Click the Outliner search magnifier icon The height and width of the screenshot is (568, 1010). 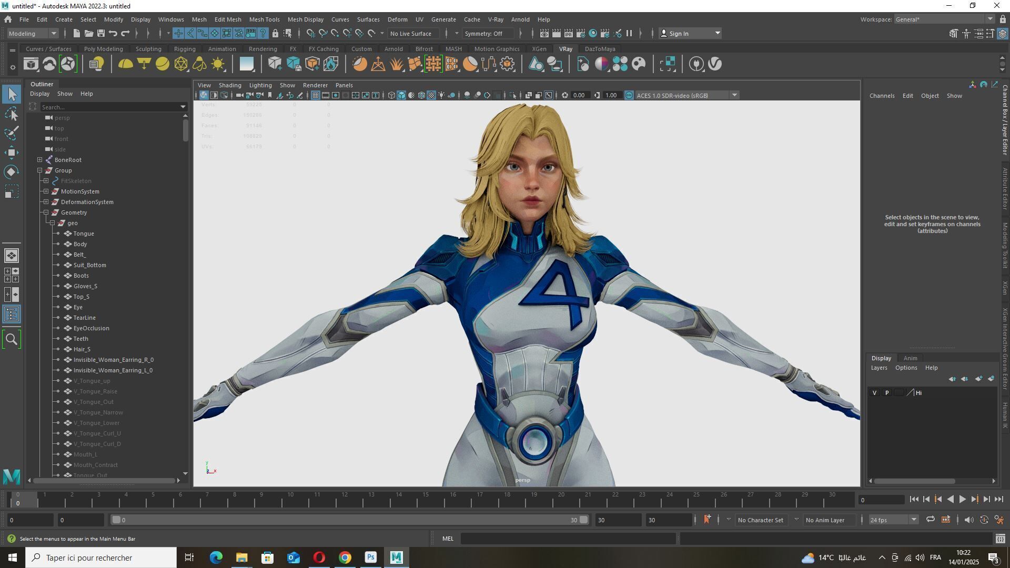point(12,339)
